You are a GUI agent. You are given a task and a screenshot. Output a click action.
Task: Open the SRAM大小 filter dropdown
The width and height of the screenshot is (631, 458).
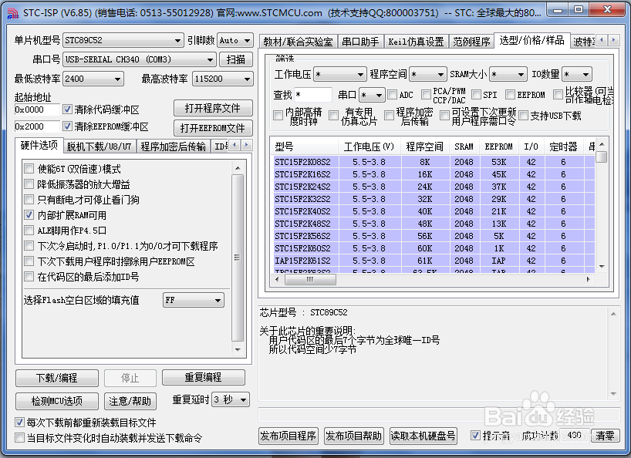[x=508, y=74]
